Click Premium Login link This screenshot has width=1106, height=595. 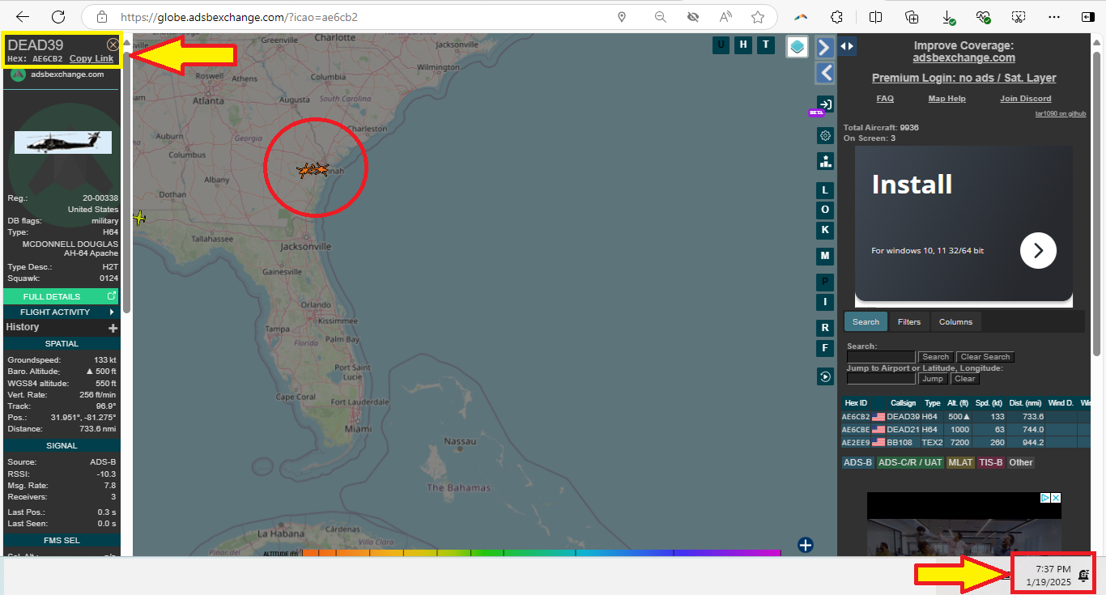click(963, 78)
